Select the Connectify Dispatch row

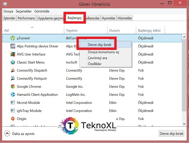click(92, 70)
